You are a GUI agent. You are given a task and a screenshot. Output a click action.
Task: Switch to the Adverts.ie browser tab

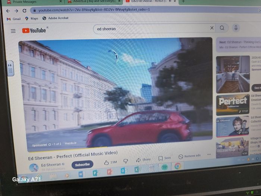pyautogui.click(x=94, y=1)
